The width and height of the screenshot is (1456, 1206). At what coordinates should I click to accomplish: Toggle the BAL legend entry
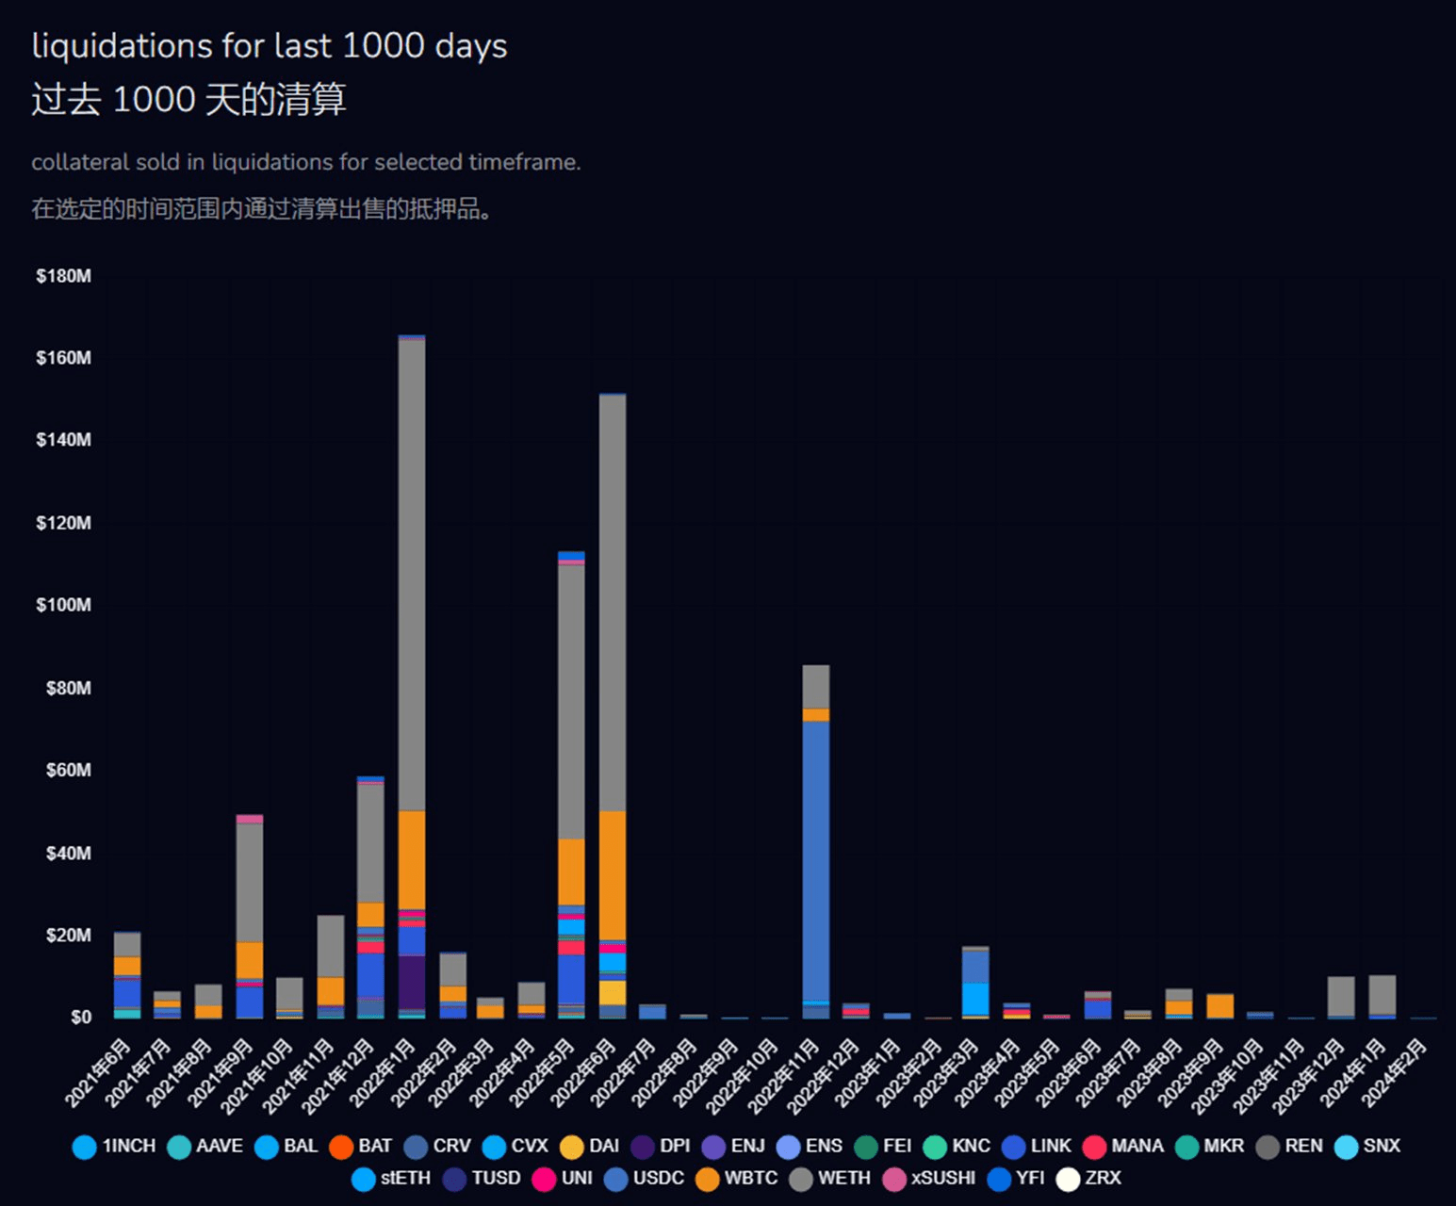tap(286, 1147)
